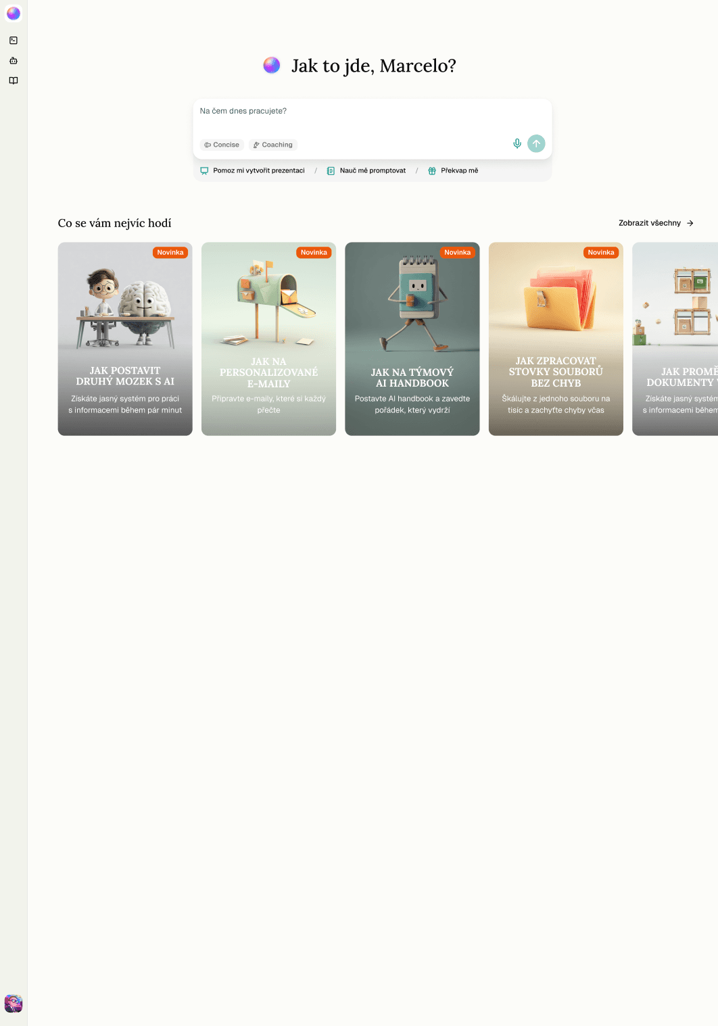
Task: Choose 'Nauč mě promptovat' suggestion
Action: click(366, 171)
